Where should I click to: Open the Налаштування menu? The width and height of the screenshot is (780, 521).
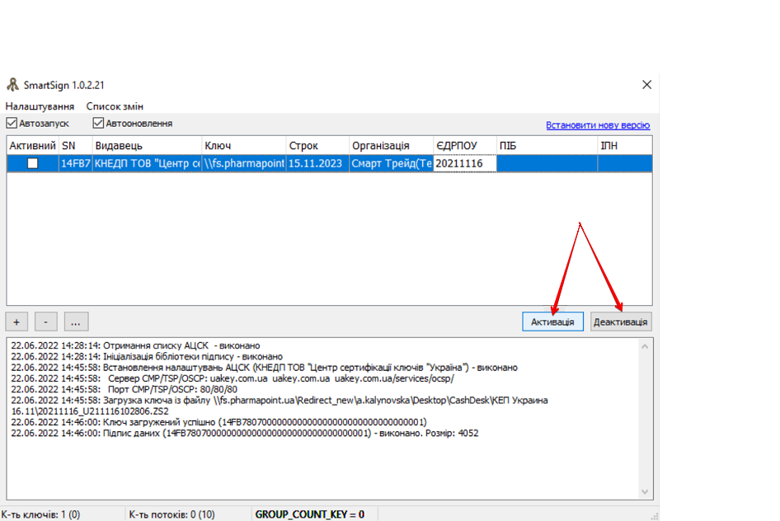[40, 106]
